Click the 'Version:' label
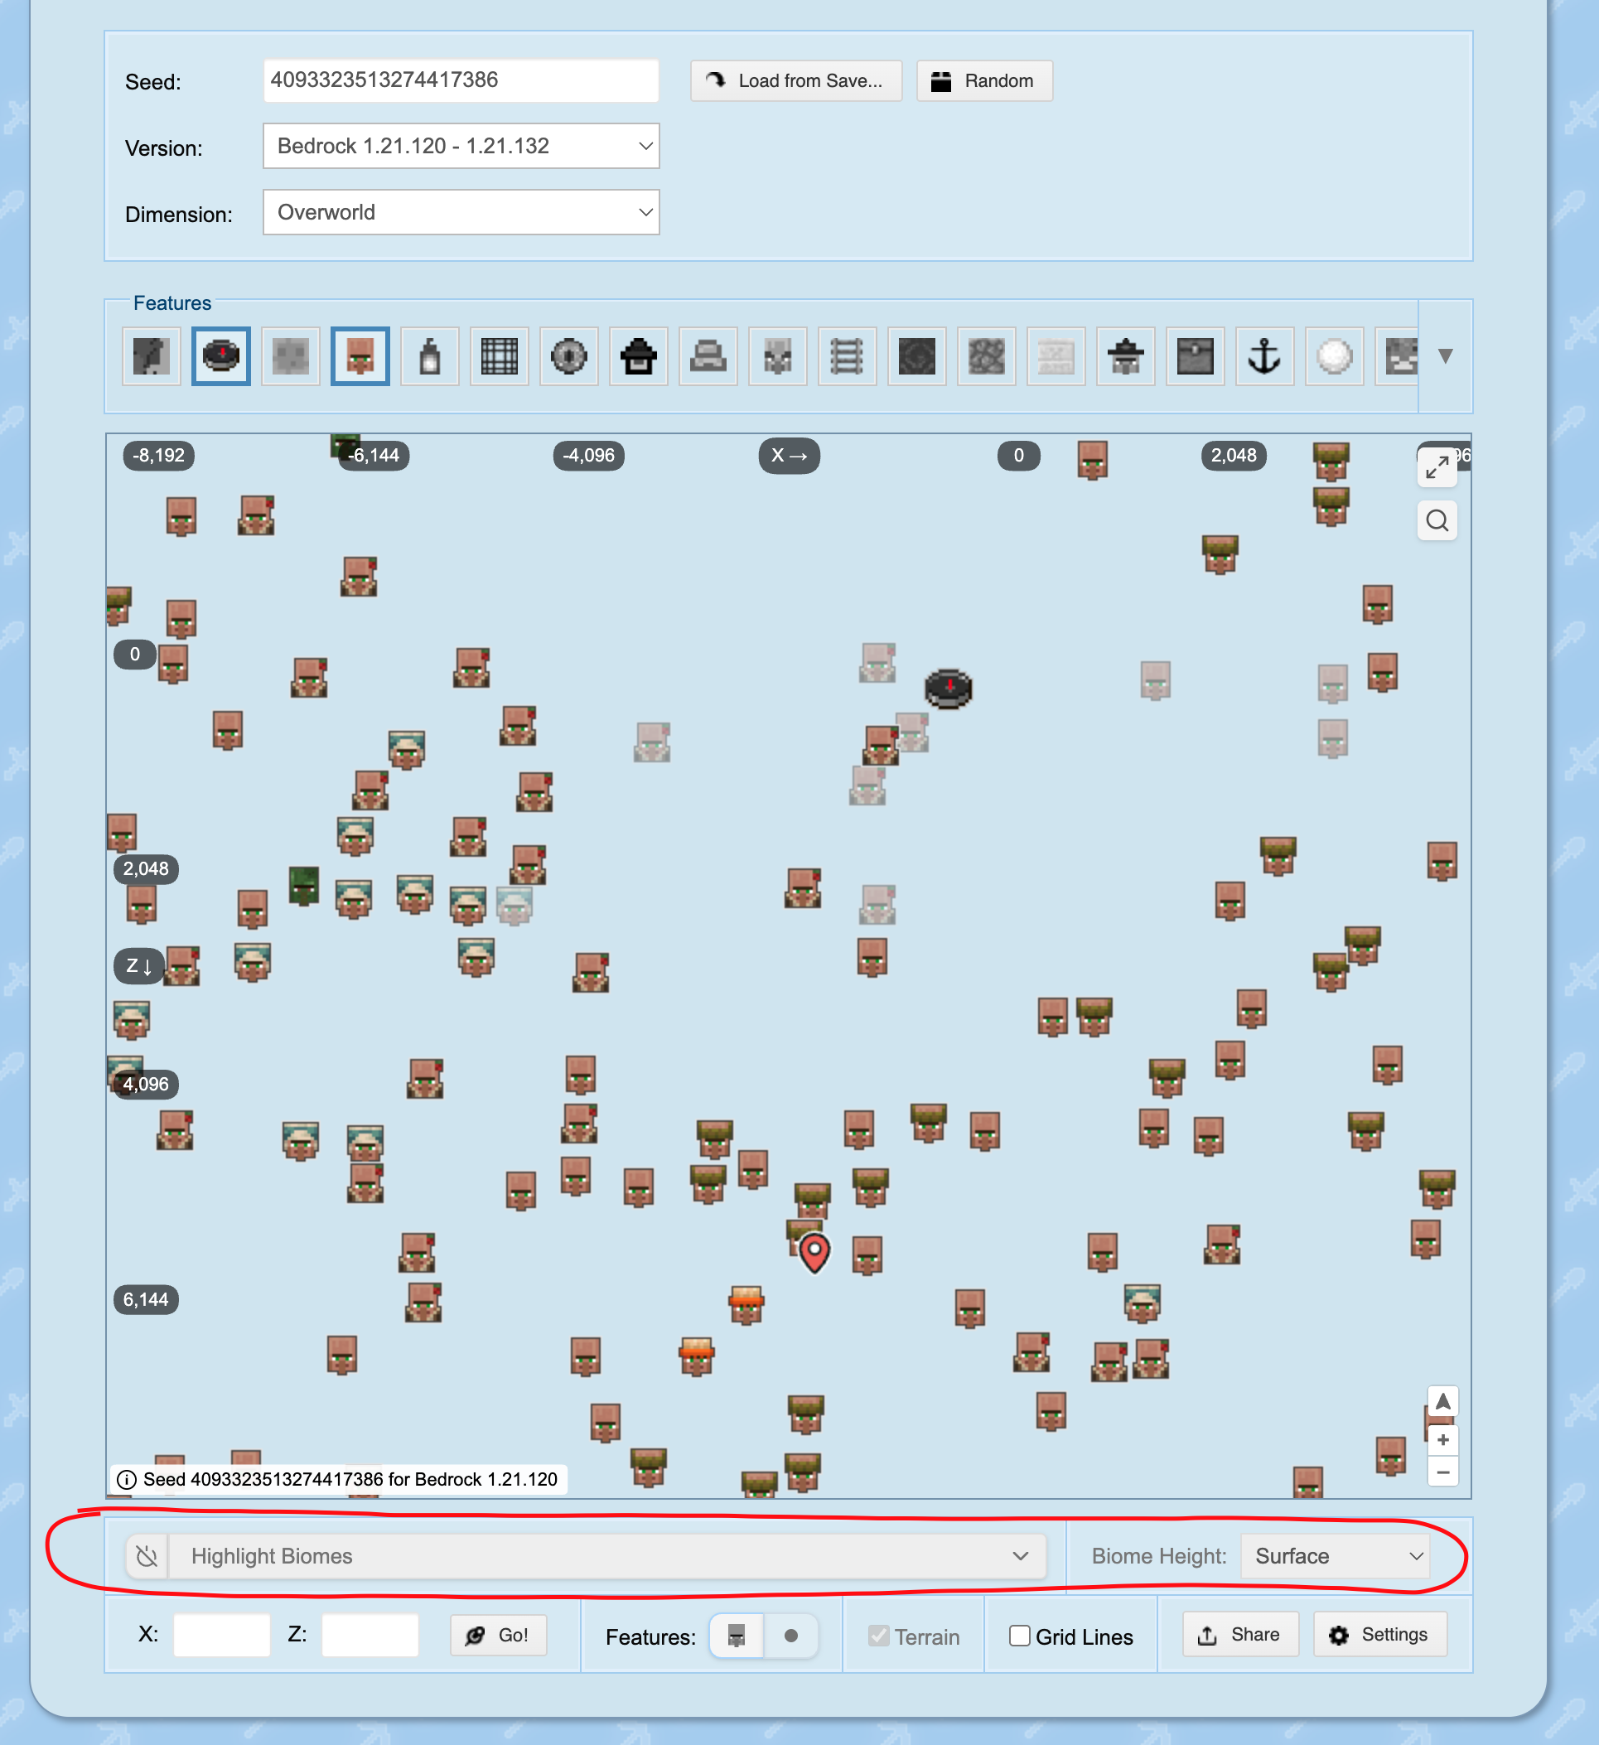Image resolution: width=1599 pixels, height=1745 pixels. tap(163, 149)
